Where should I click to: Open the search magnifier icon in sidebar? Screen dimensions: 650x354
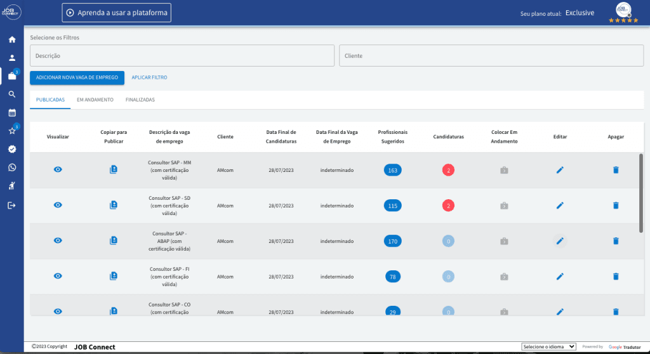pos(12,94)
